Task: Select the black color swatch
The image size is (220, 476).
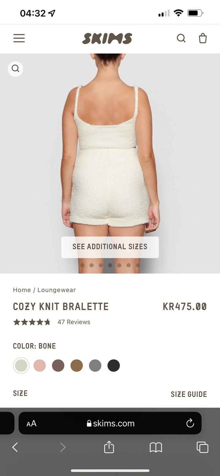Action: pos(114,365)
